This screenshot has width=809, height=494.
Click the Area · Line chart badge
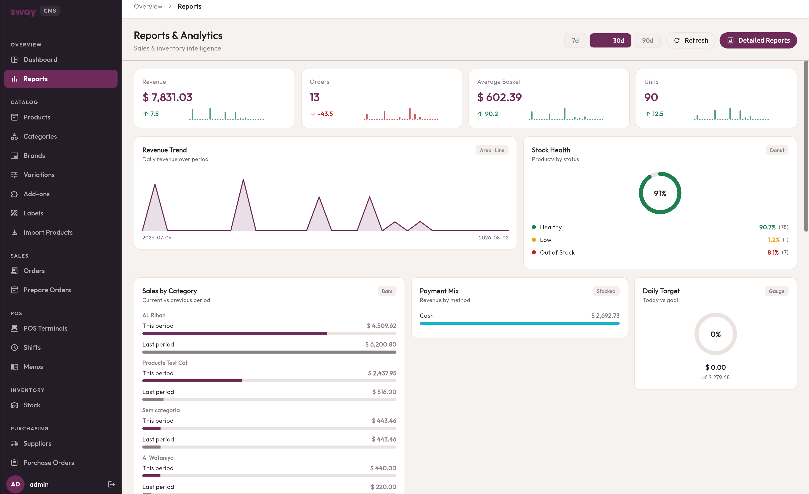pos(492,150)
